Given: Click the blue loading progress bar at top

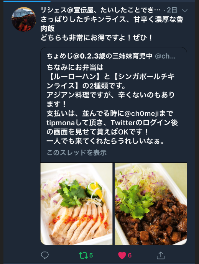Looking at the screenshot, I should pos(27,1).
